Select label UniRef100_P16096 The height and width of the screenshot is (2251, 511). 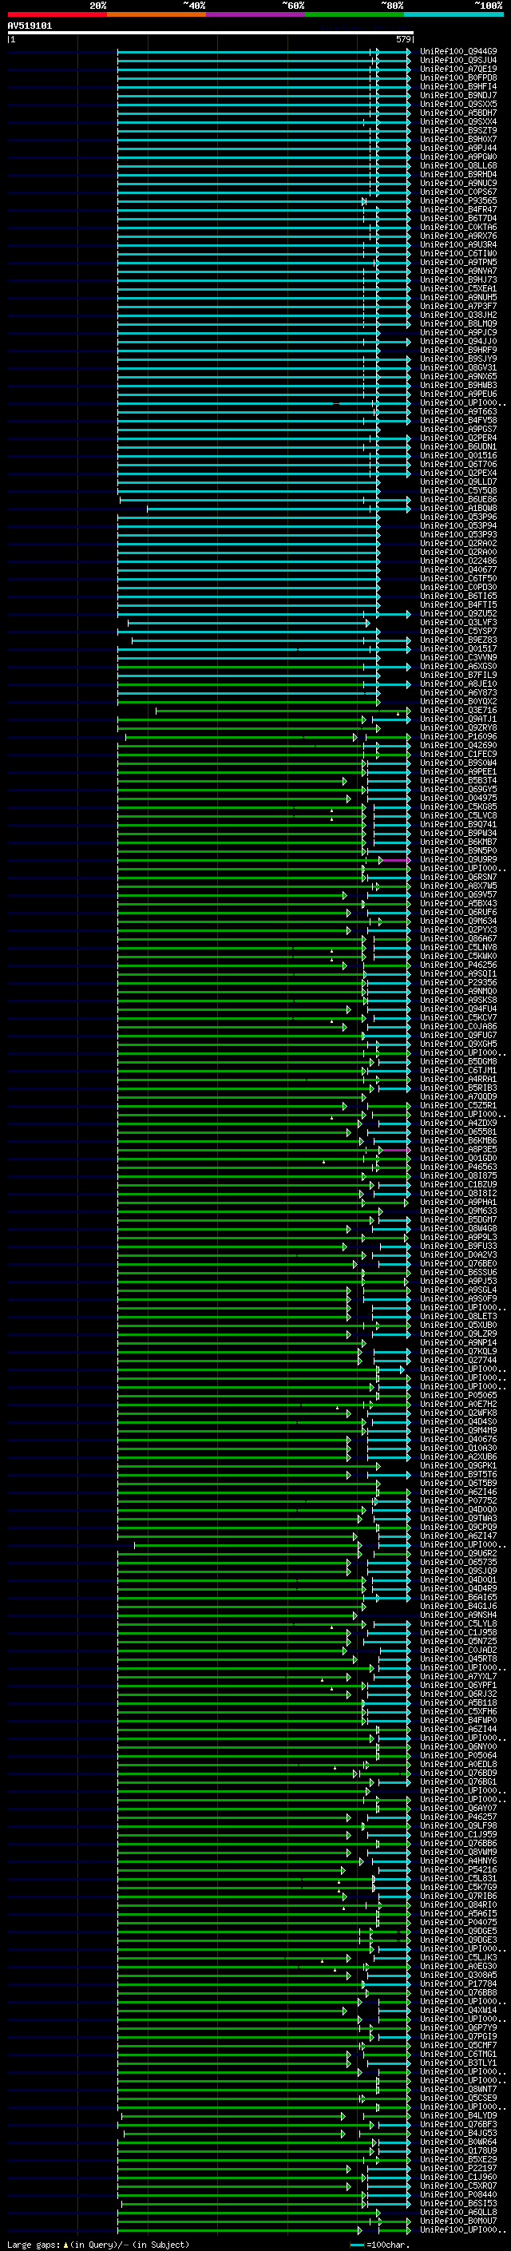[x=458, y=737]
